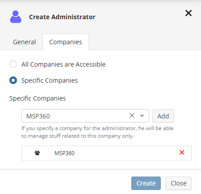Click the Close button at the bottom
This screenshot has width=201, height=194.
tap(179, 183)
